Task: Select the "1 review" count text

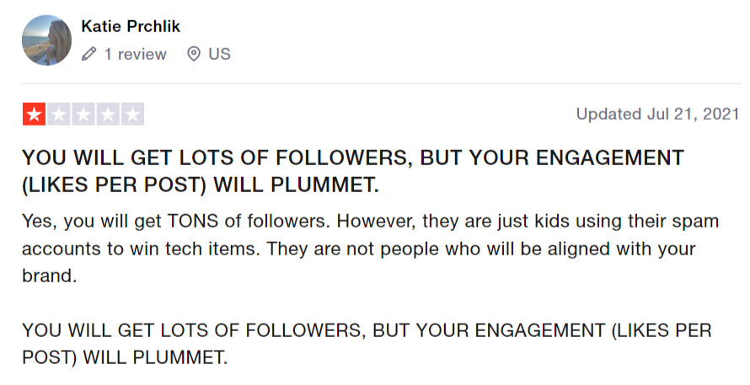Action: (135, 54)
